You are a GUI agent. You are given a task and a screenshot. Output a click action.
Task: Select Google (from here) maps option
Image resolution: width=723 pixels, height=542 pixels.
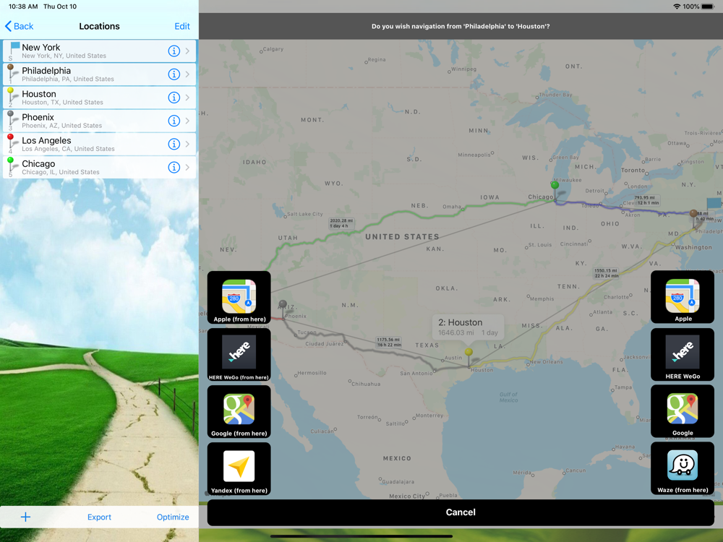click(x=239, y=412)
